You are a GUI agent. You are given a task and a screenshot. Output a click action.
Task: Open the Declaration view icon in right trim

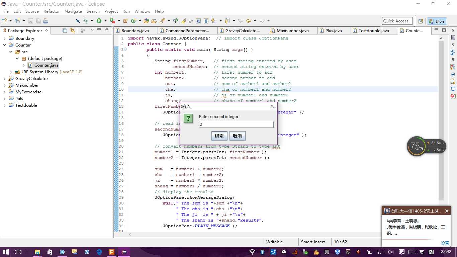click(x=453, y=82)
